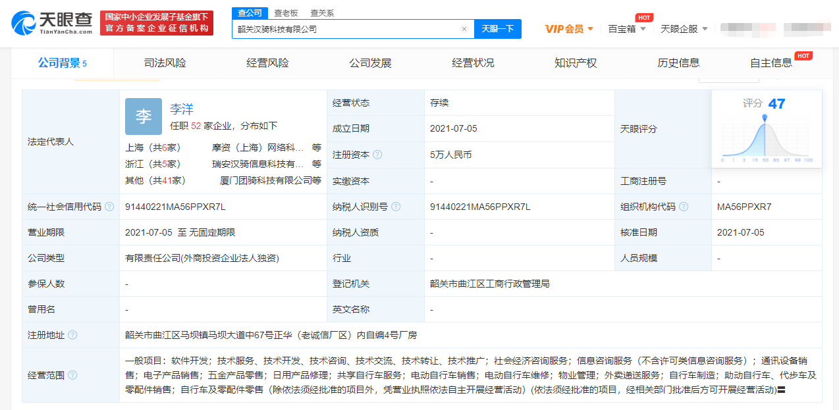Expand the VIP会员 dropdown
This screenshot has height=410, width=839.
[x=569, y=29]
